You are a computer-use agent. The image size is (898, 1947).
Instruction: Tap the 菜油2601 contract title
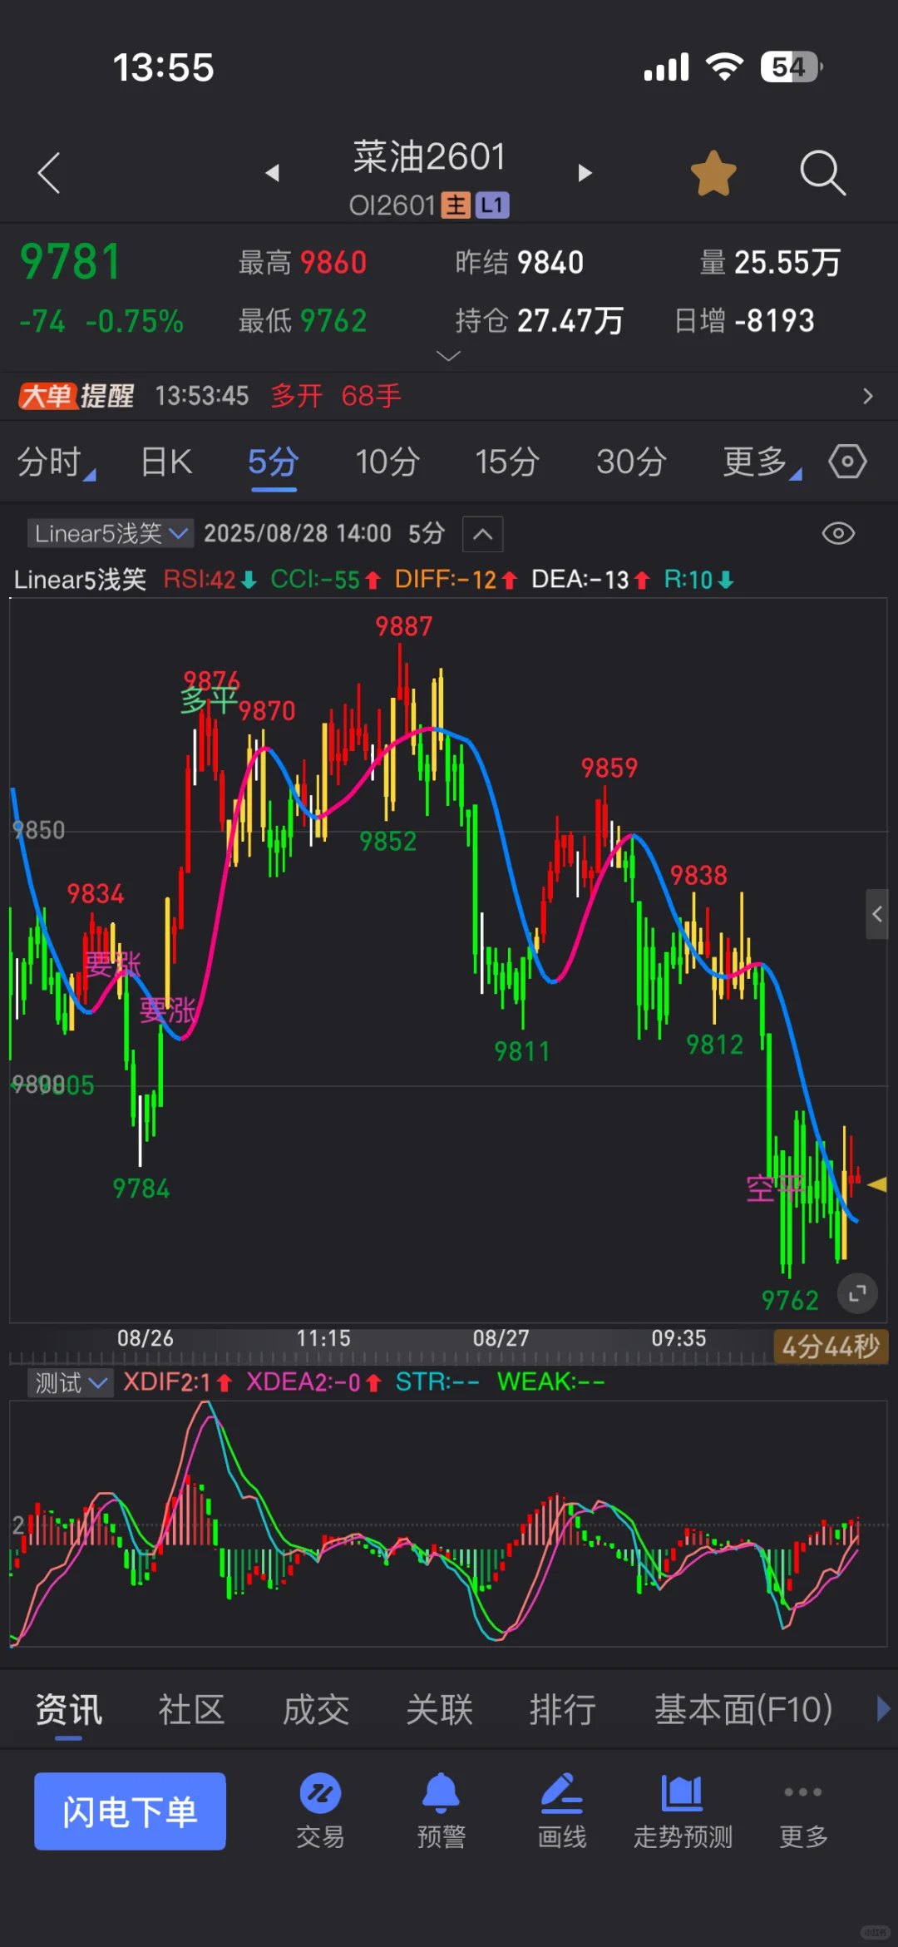tap(429, 156)
